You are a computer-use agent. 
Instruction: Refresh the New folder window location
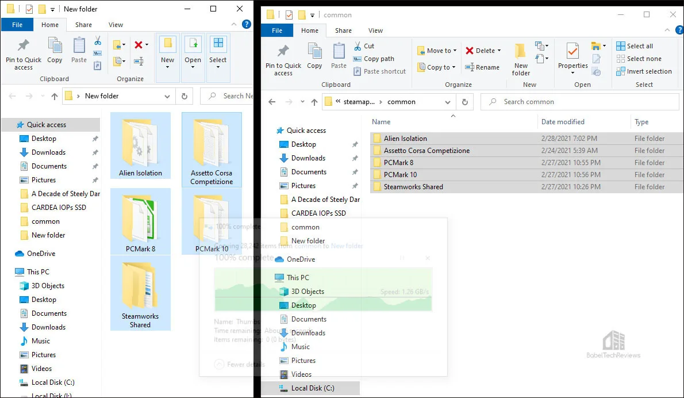click(x=185, y=96)
